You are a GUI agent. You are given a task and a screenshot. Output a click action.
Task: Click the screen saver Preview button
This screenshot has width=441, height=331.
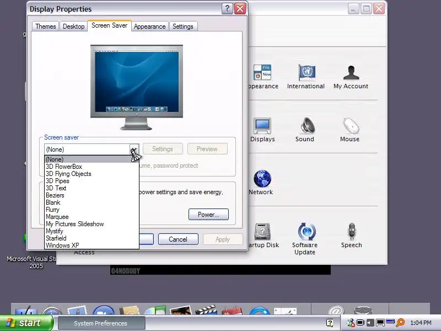coord(207,149)
